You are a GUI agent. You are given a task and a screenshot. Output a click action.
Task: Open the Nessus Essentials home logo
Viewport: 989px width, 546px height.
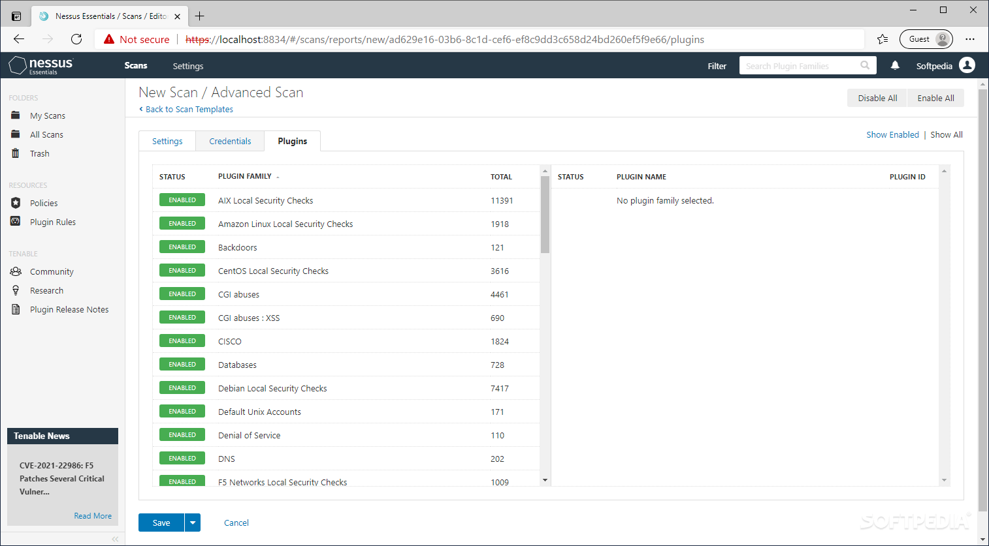pos(41,65)
